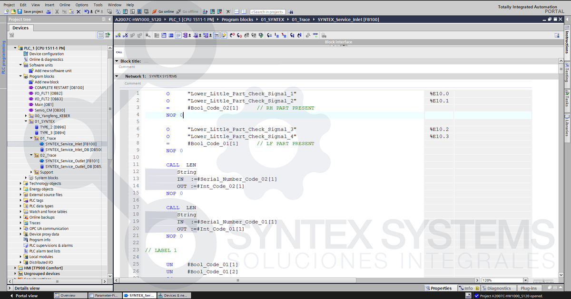Click the Cut scissors icon
Viewport: 571px width, 299px height.
click(57, 11)
